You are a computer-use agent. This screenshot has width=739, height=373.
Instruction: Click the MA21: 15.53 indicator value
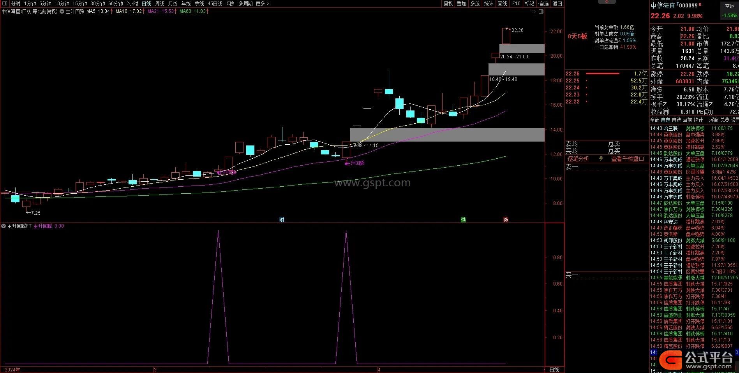pos(161,12)
